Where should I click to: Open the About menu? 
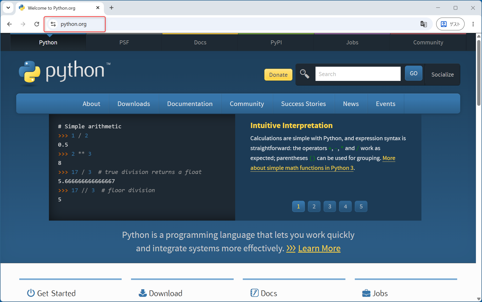click(x=91, y=104)
